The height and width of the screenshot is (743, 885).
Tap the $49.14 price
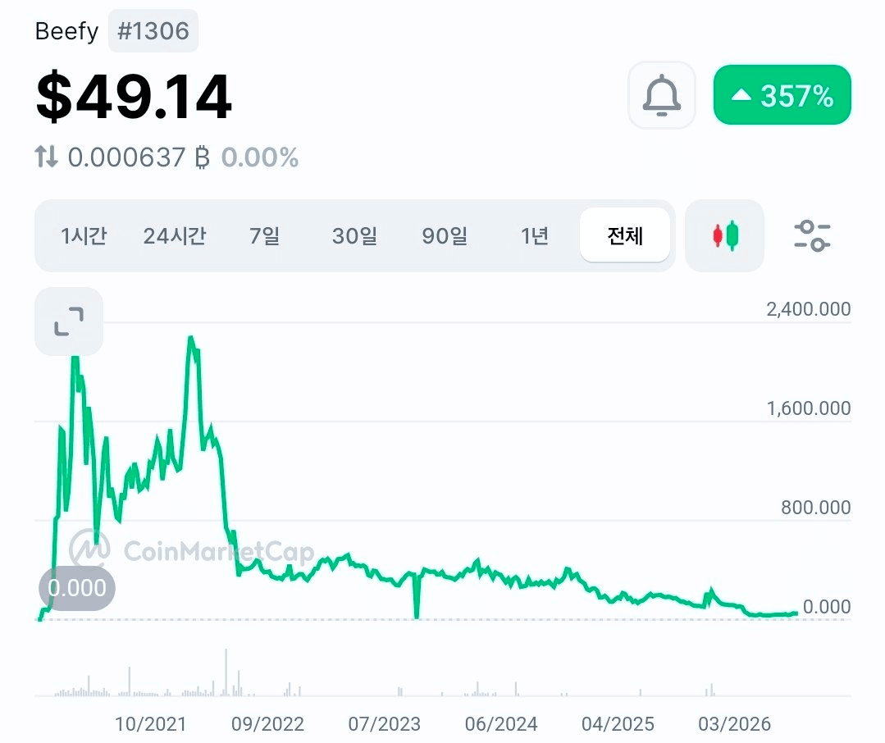coord(133,96)
